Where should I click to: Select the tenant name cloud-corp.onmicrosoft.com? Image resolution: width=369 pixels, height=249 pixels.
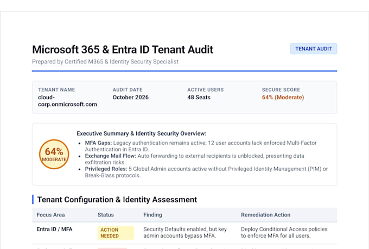click(x=67, y=101)
